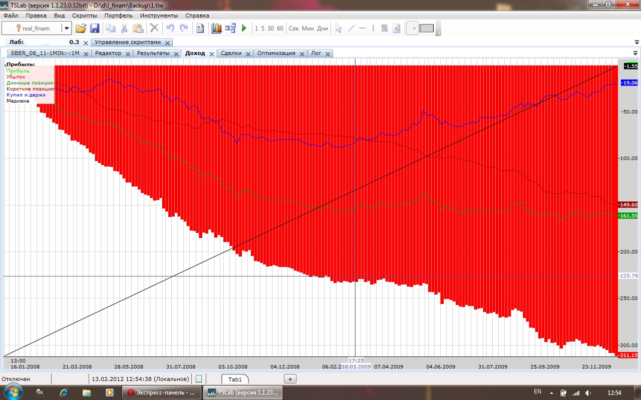Open the dropdown beside the color box
The width and height of the screenshot is (641, 400).
(414, 28)
